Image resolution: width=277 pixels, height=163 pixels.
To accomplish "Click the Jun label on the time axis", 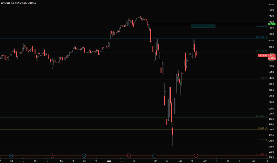I will pyautogui.click(x=228, y=161).
